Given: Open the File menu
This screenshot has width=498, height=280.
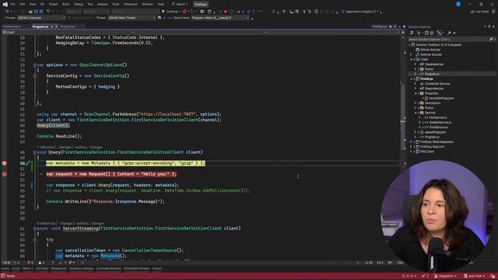Looking at the screenshot, I should [x=12, y=4].
